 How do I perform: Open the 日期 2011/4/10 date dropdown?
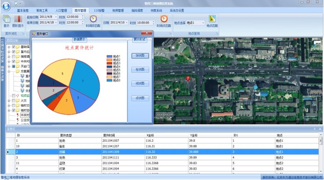(127, 22)
